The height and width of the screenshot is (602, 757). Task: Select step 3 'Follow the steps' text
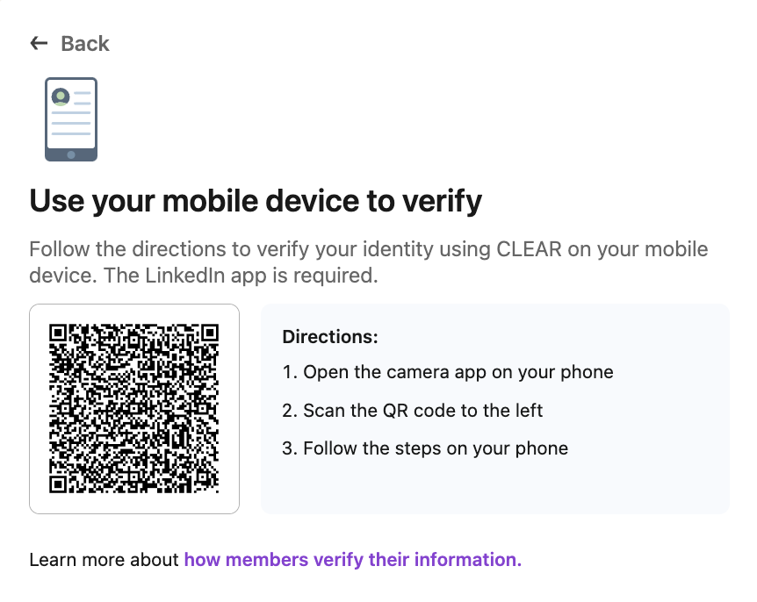click(425, 448)
